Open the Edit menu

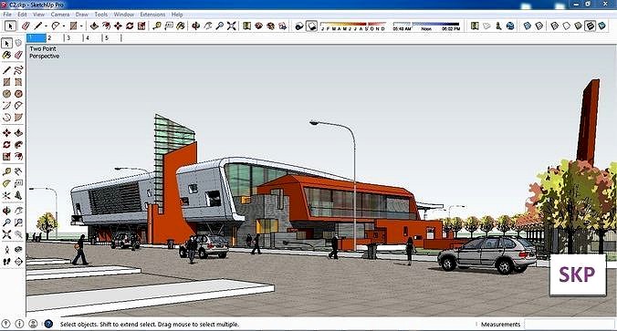tap(22, 15)
